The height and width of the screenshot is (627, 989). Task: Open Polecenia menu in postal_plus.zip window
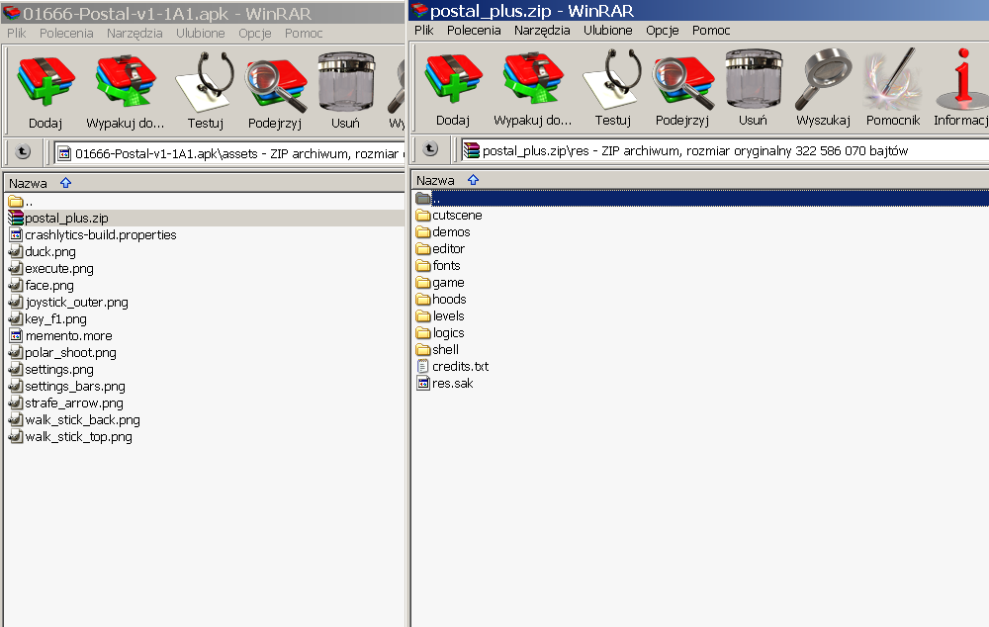474,31
